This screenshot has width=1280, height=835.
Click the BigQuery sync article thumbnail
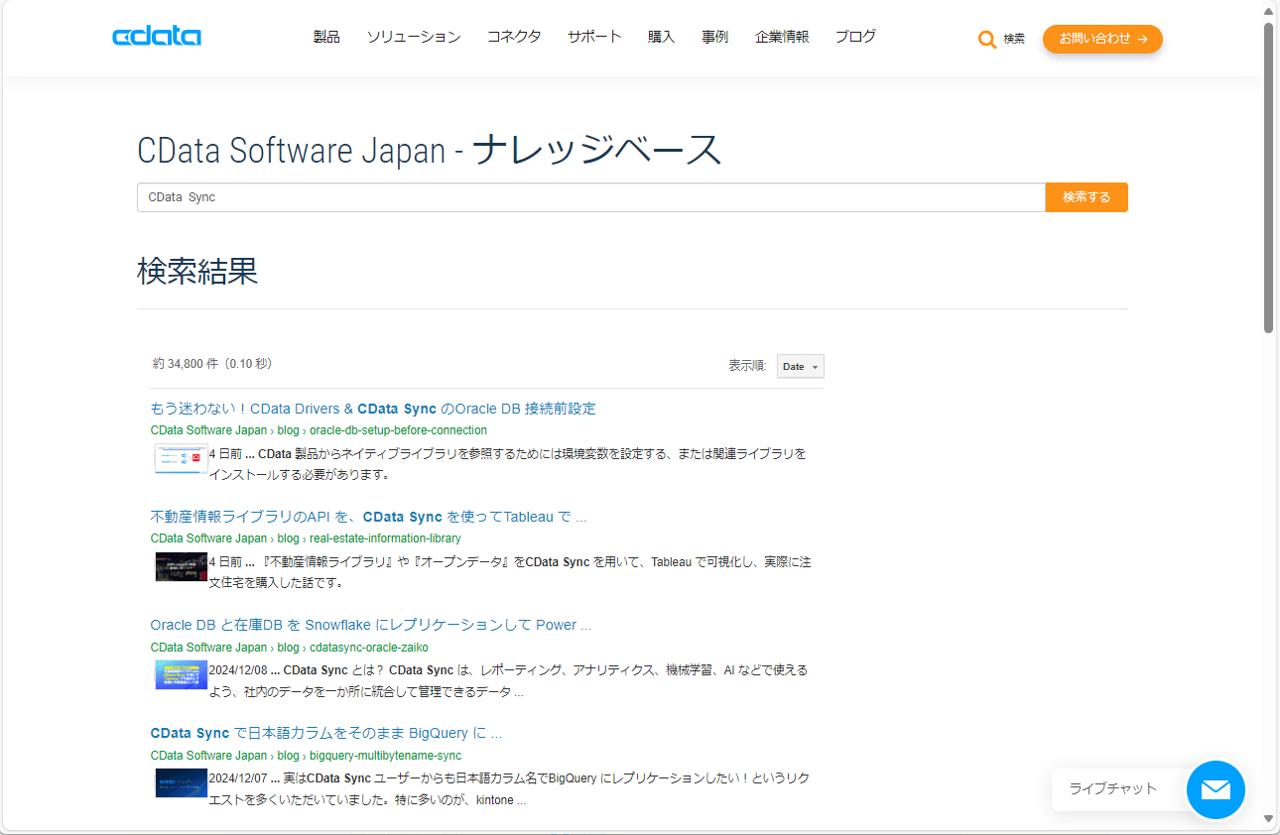coord(181,782)
